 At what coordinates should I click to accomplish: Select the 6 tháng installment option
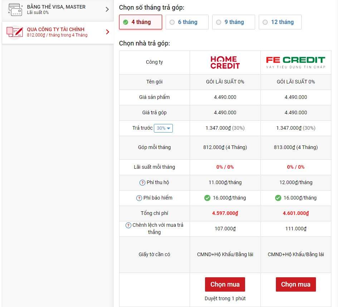(187, 22)
